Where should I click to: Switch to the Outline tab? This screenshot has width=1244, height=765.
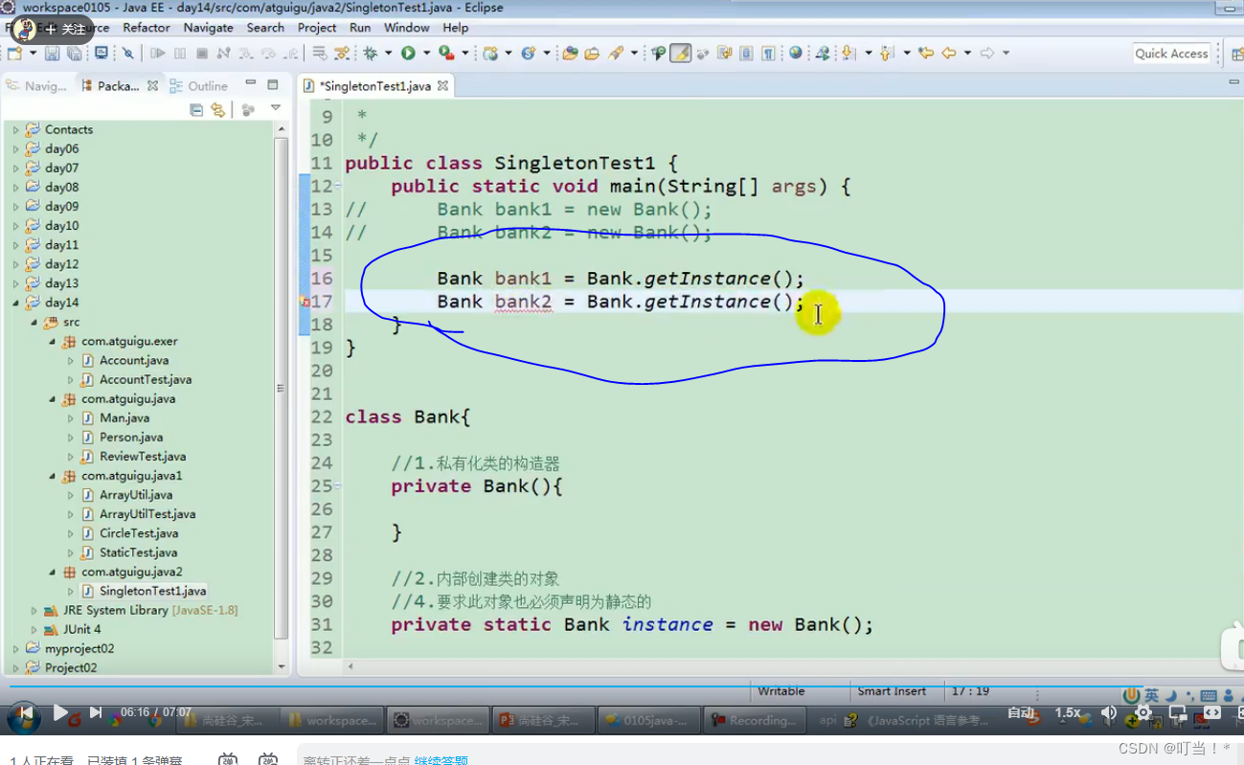point(199,86)
